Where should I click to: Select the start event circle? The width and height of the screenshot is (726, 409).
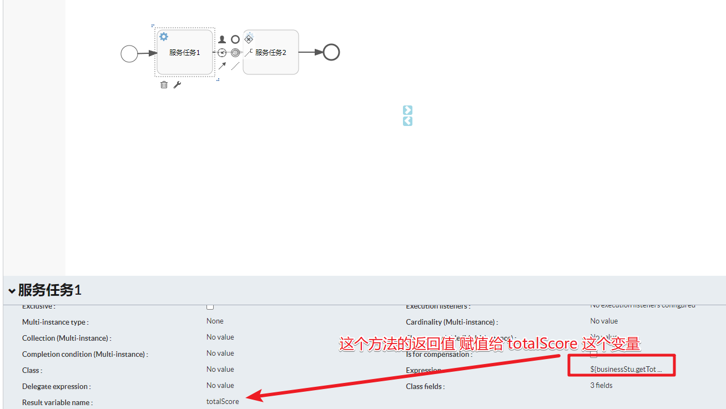pos(129,54)
